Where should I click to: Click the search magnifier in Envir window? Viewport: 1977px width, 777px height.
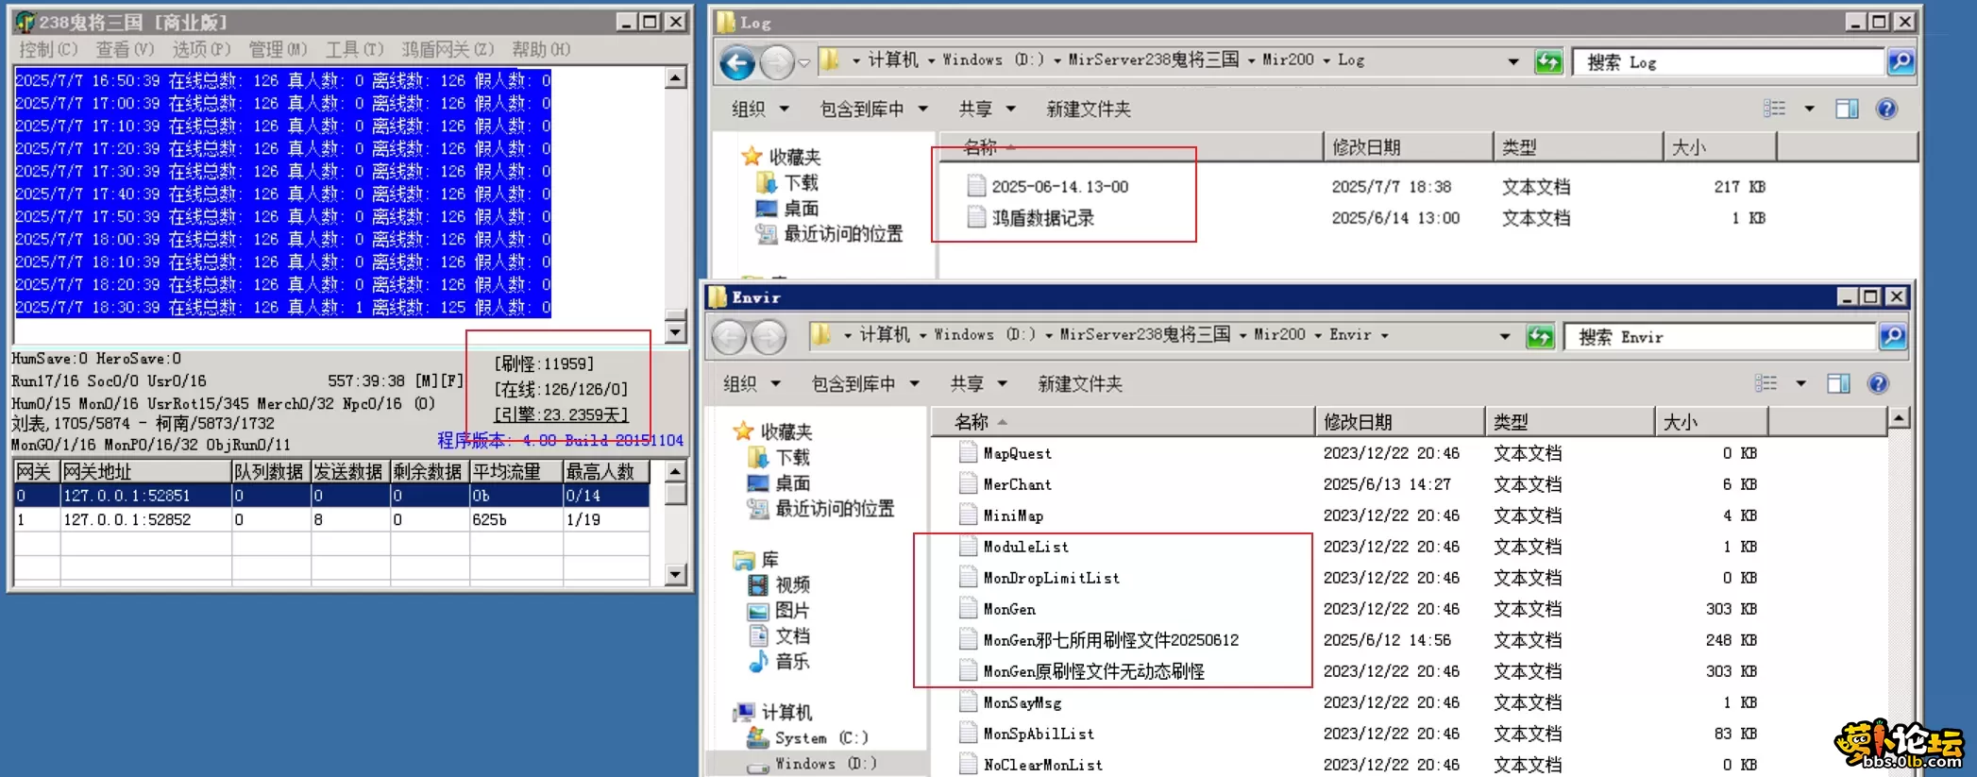1893,337
